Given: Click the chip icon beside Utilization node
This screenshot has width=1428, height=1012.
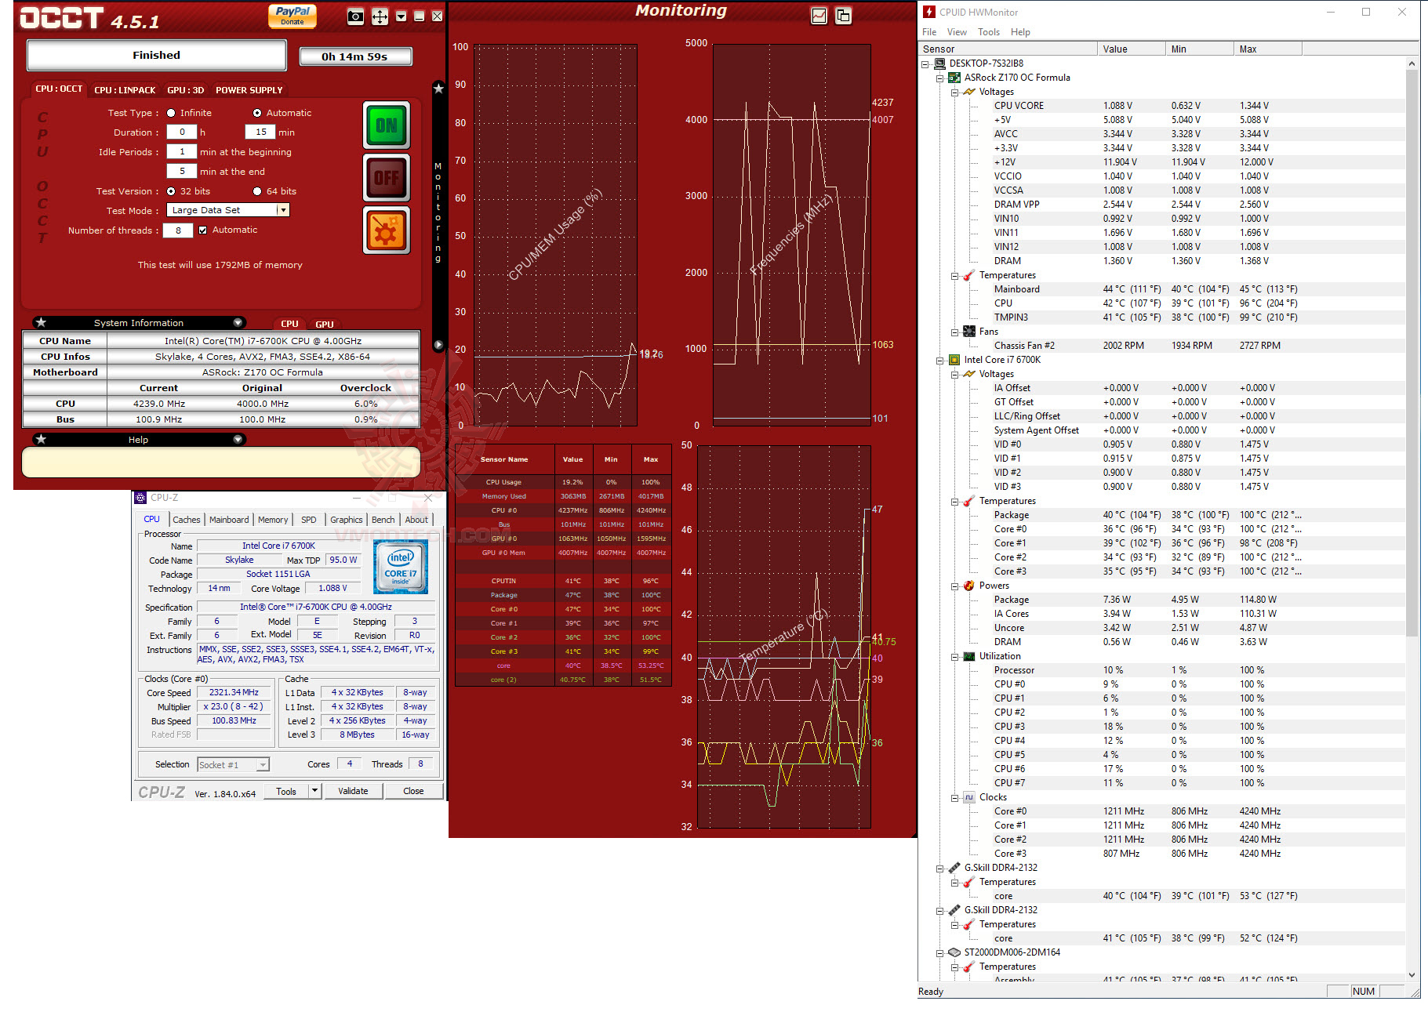Looking at the screenshot, I should [969, 656].
